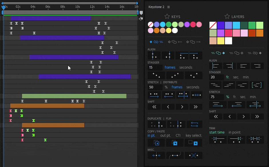Click the green layer bar in timeline
269x167 pixels.
click(74, 96)
